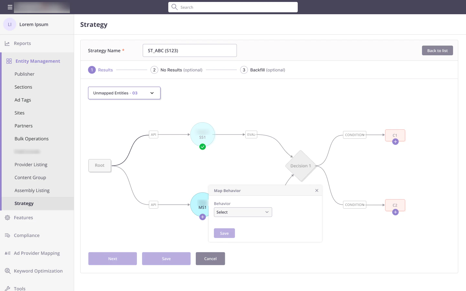Click the Strategy page heading
Viewport: 466px width, 291px height.
click(x=94, y=25)
